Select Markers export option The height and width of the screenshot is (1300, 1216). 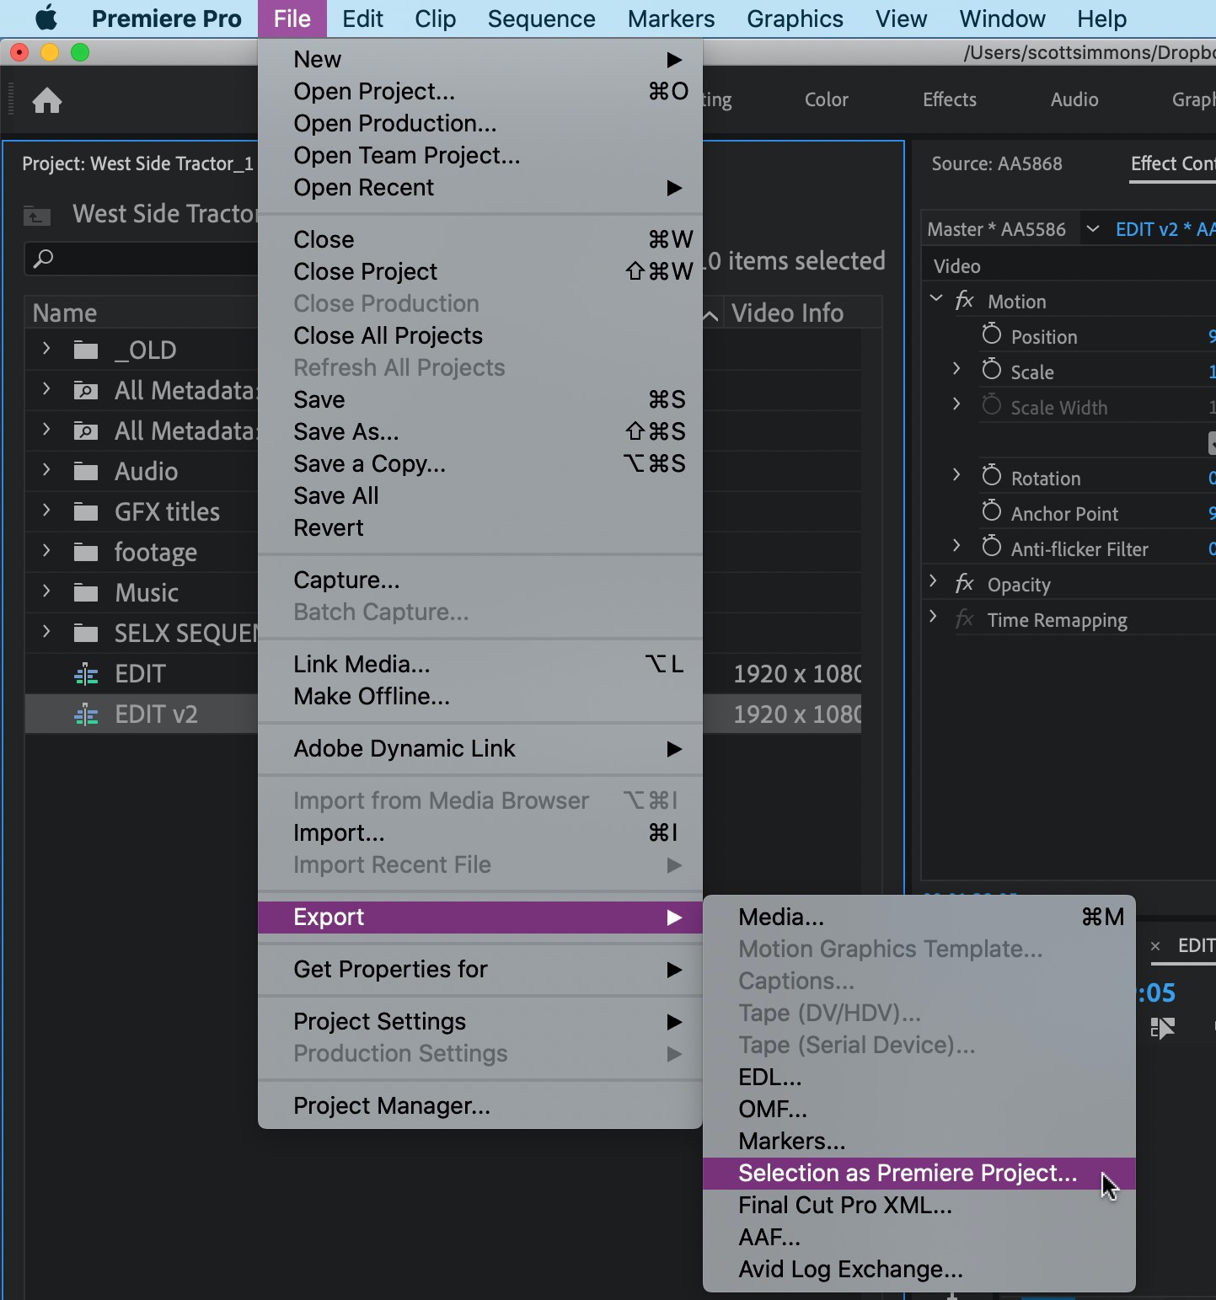pyautogui.click(x=919, y=1142)
